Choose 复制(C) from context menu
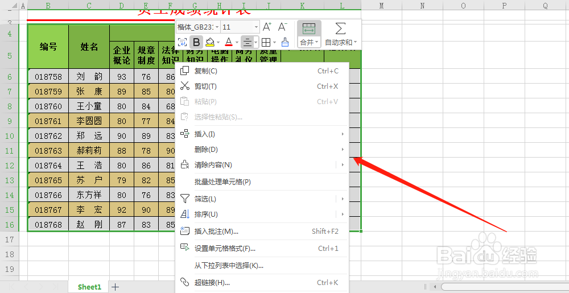The height and width of the screenshot is (293, 569). tap(262, 71)
